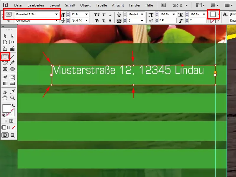236x177 pixels.
Task: Open the Schrift menu
Action: 70,5
